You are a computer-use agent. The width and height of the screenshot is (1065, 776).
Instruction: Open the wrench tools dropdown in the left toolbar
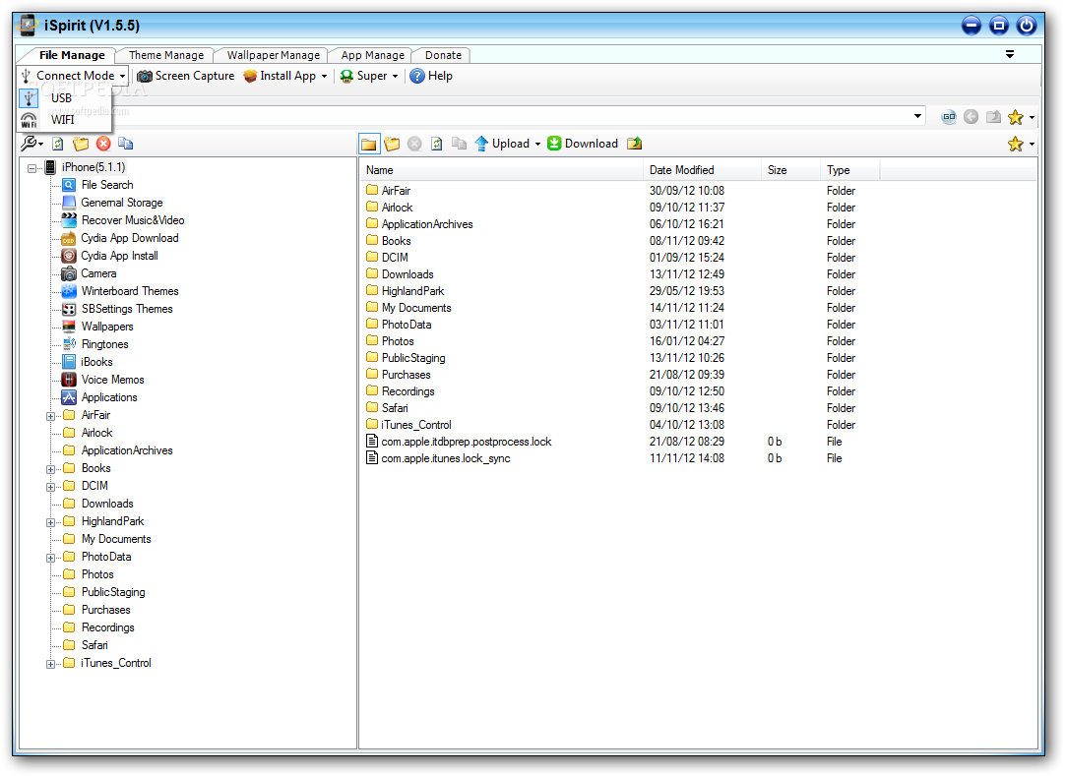31,144
